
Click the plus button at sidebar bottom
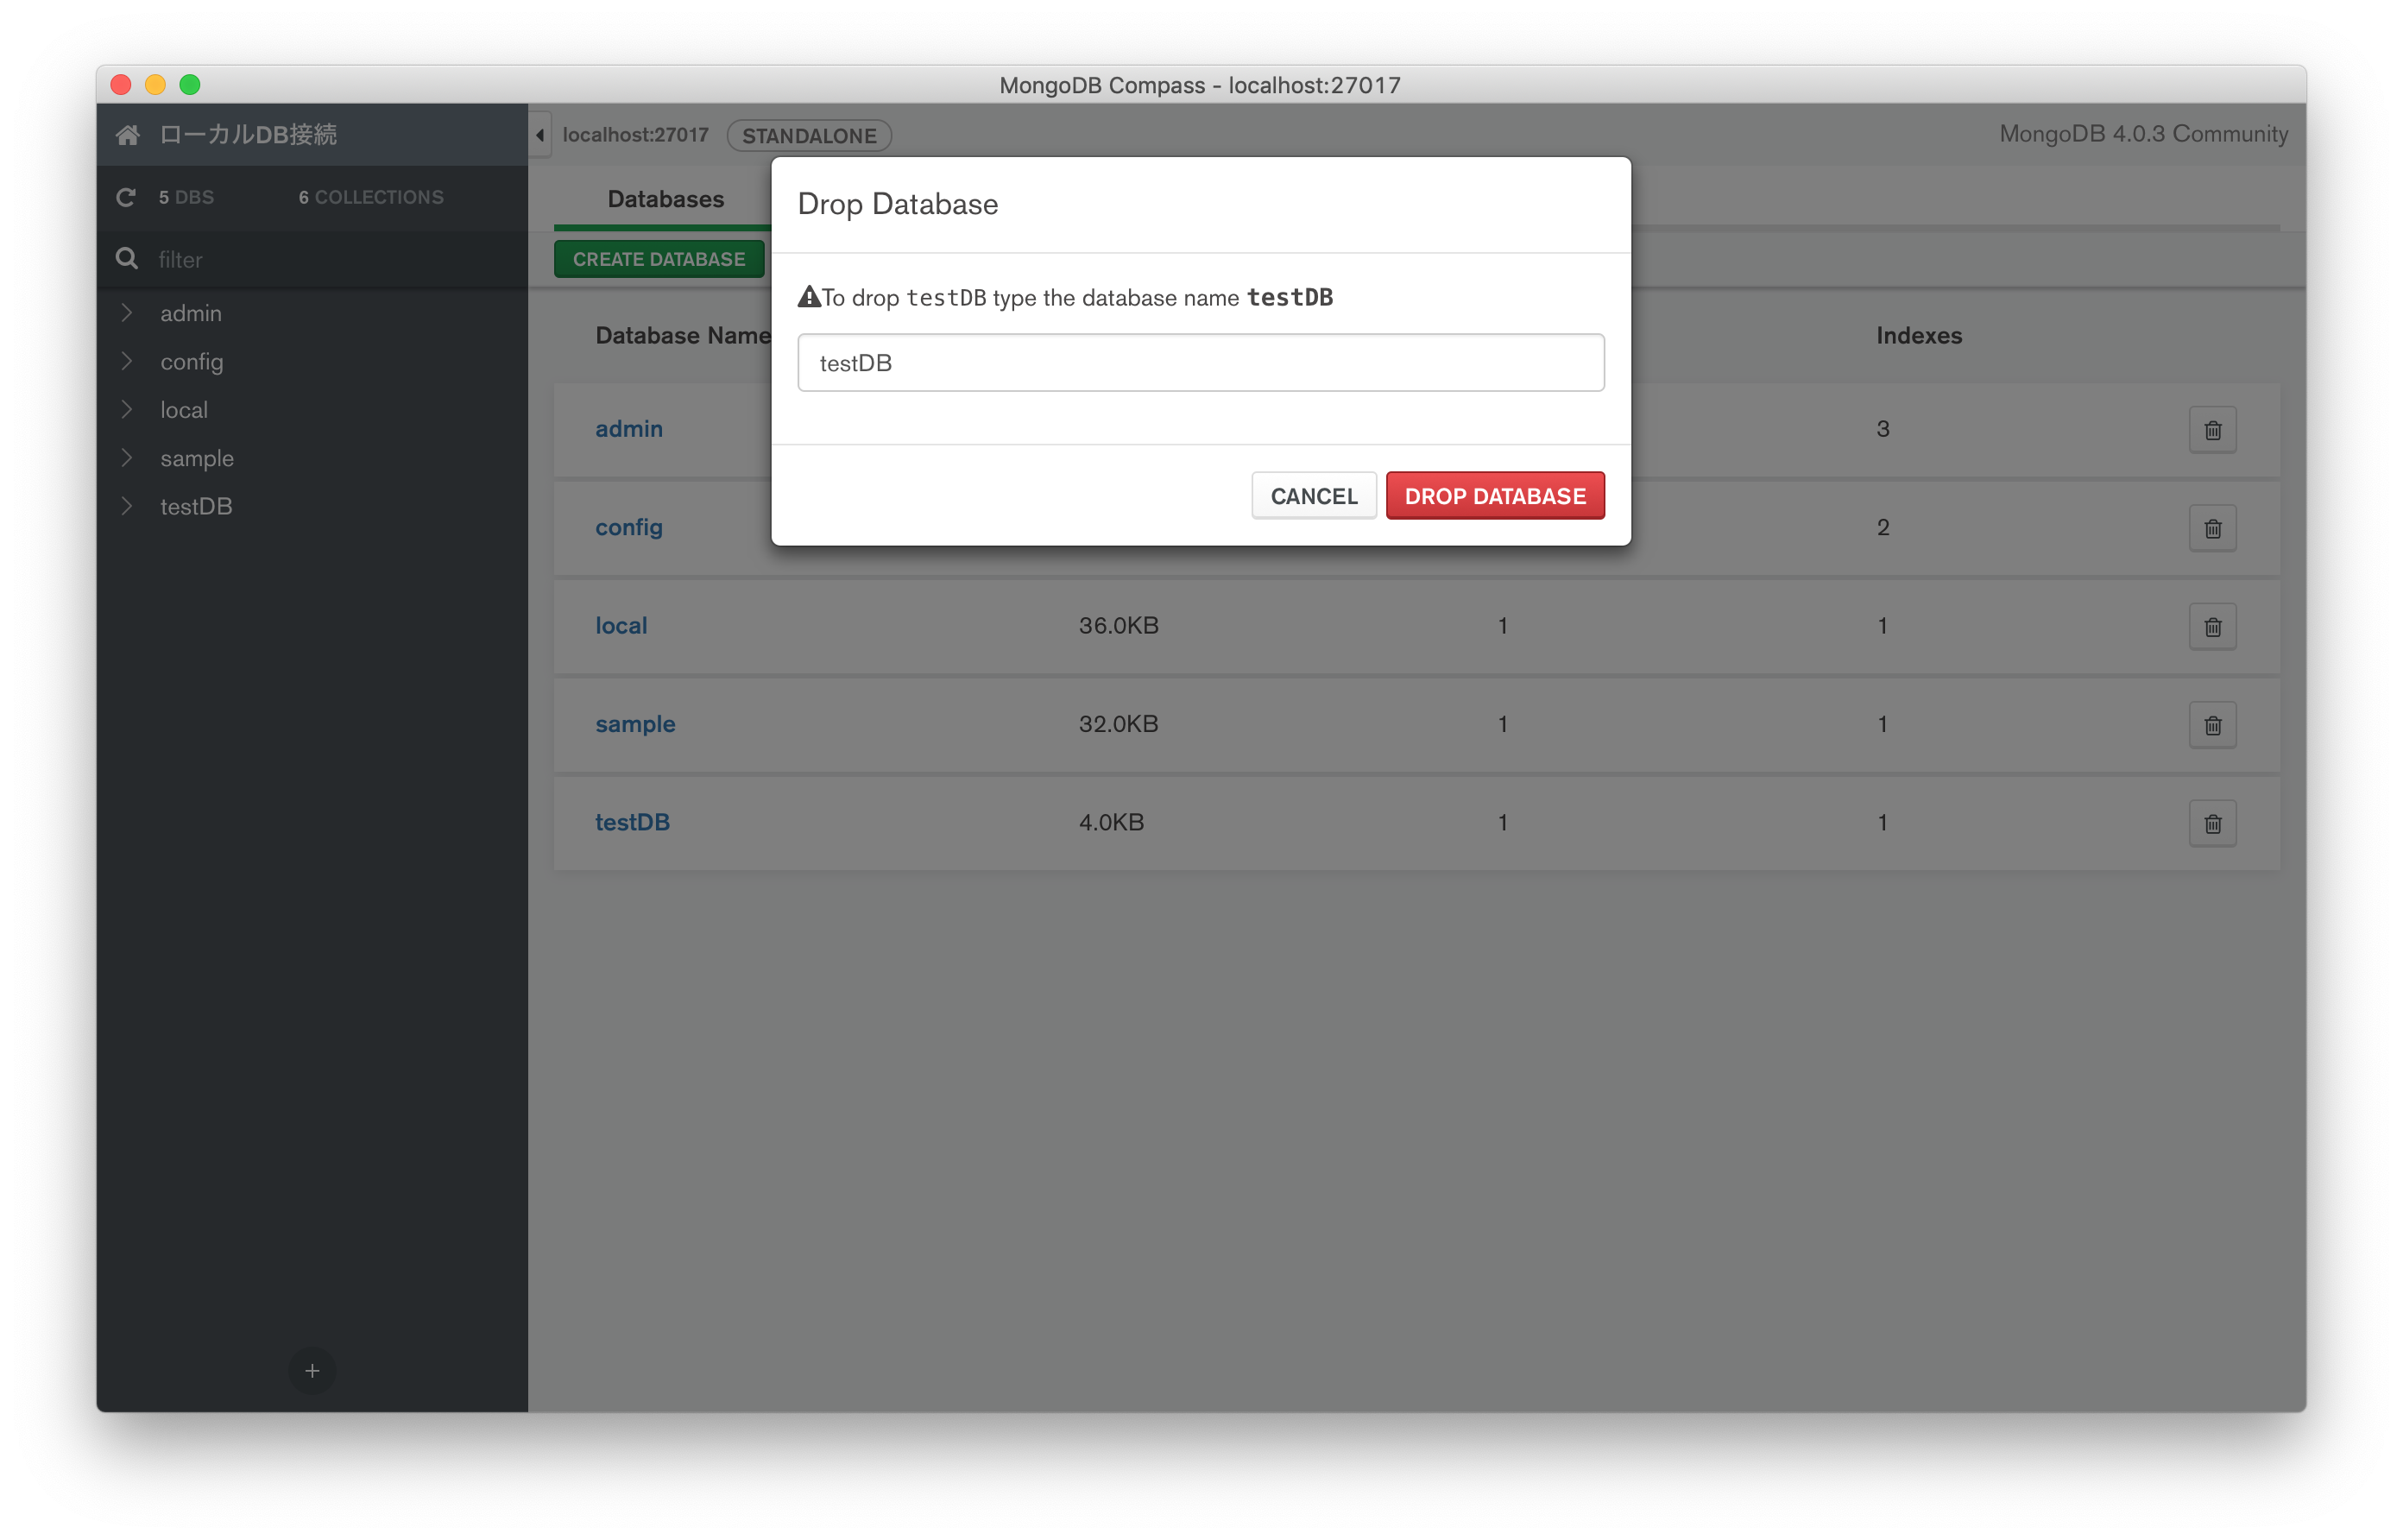tap(312, 1370)
